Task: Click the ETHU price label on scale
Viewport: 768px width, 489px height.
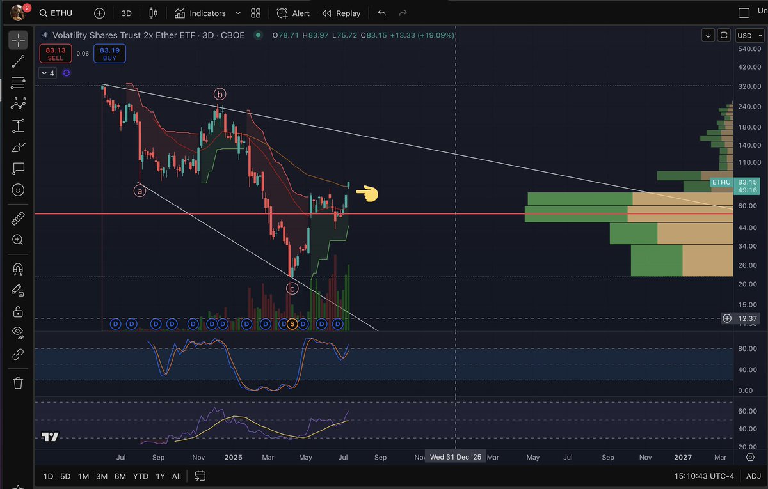Action: point(721,182)
